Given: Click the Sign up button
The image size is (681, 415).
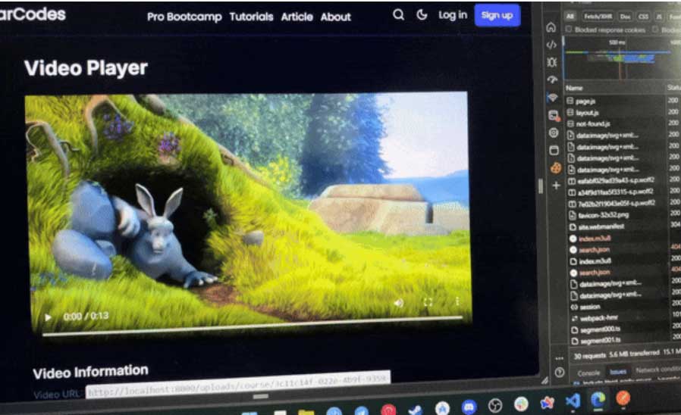Looking at the screenshot, I should pos(497,15).
